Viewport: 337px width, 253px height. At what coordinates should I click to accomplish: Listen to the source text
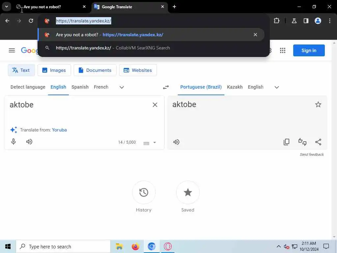tap(29, 142)
